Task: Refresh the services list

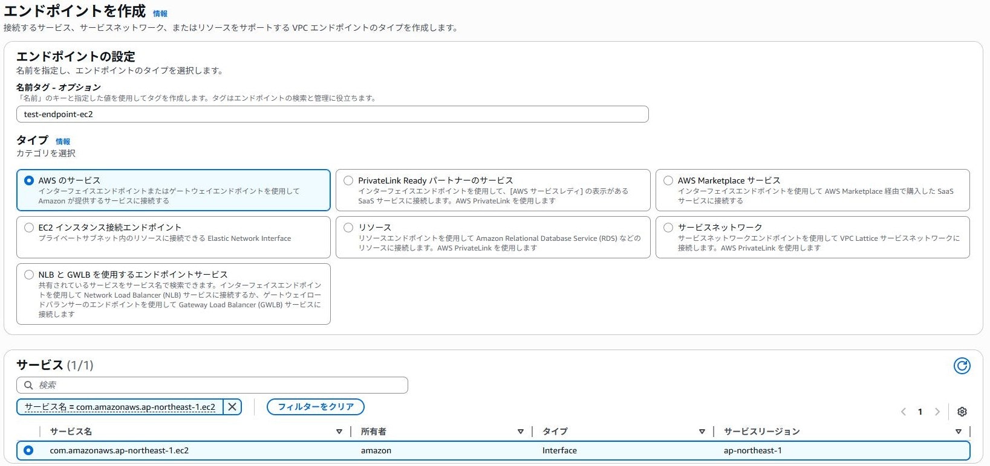Action: point(962,366)
